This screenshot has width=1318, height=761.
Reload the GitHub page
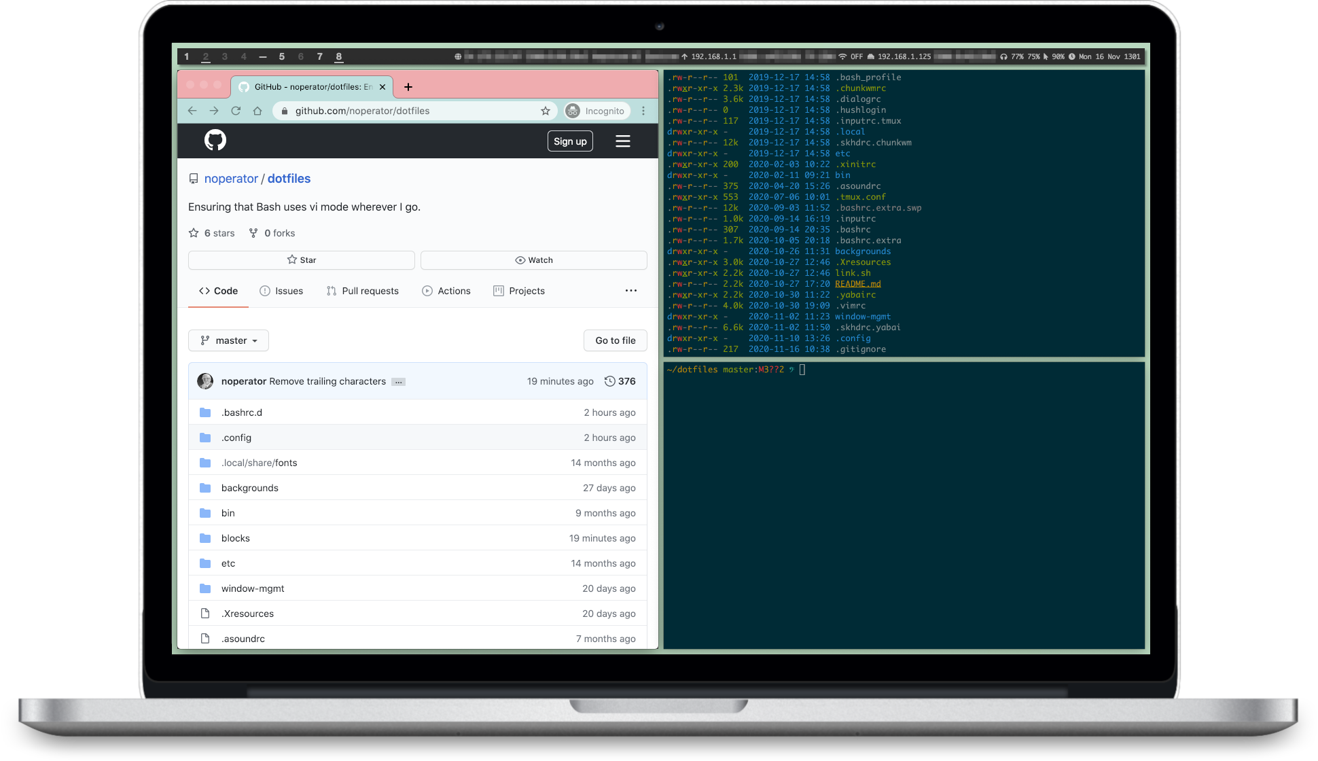point(236,111)
